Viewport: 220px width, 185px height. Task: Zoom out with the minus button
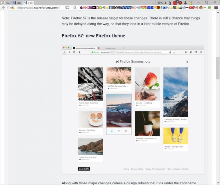click(153, 3)
